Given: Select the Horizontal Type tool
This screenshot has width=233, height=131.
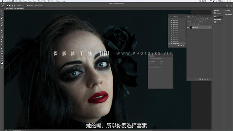Looking at the screenshot, I should click(x=2, y=47).
